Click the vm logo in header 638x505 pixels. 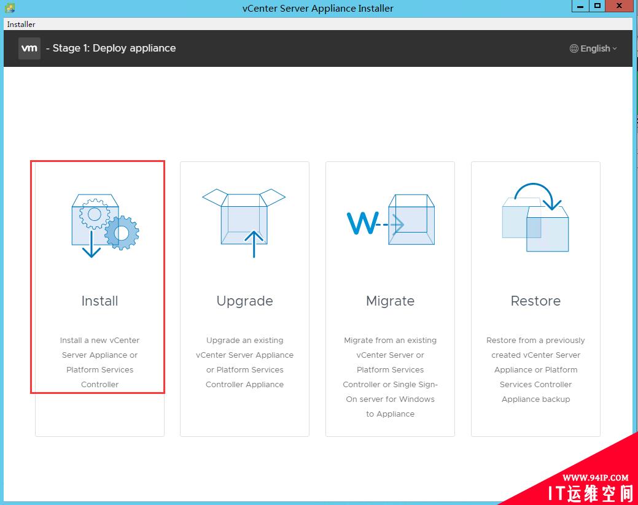point(29,48)
